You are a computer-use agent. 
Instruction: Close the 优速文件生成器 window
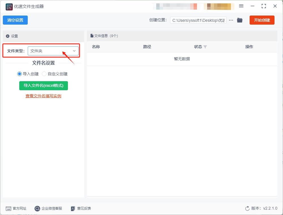(275, 6)
